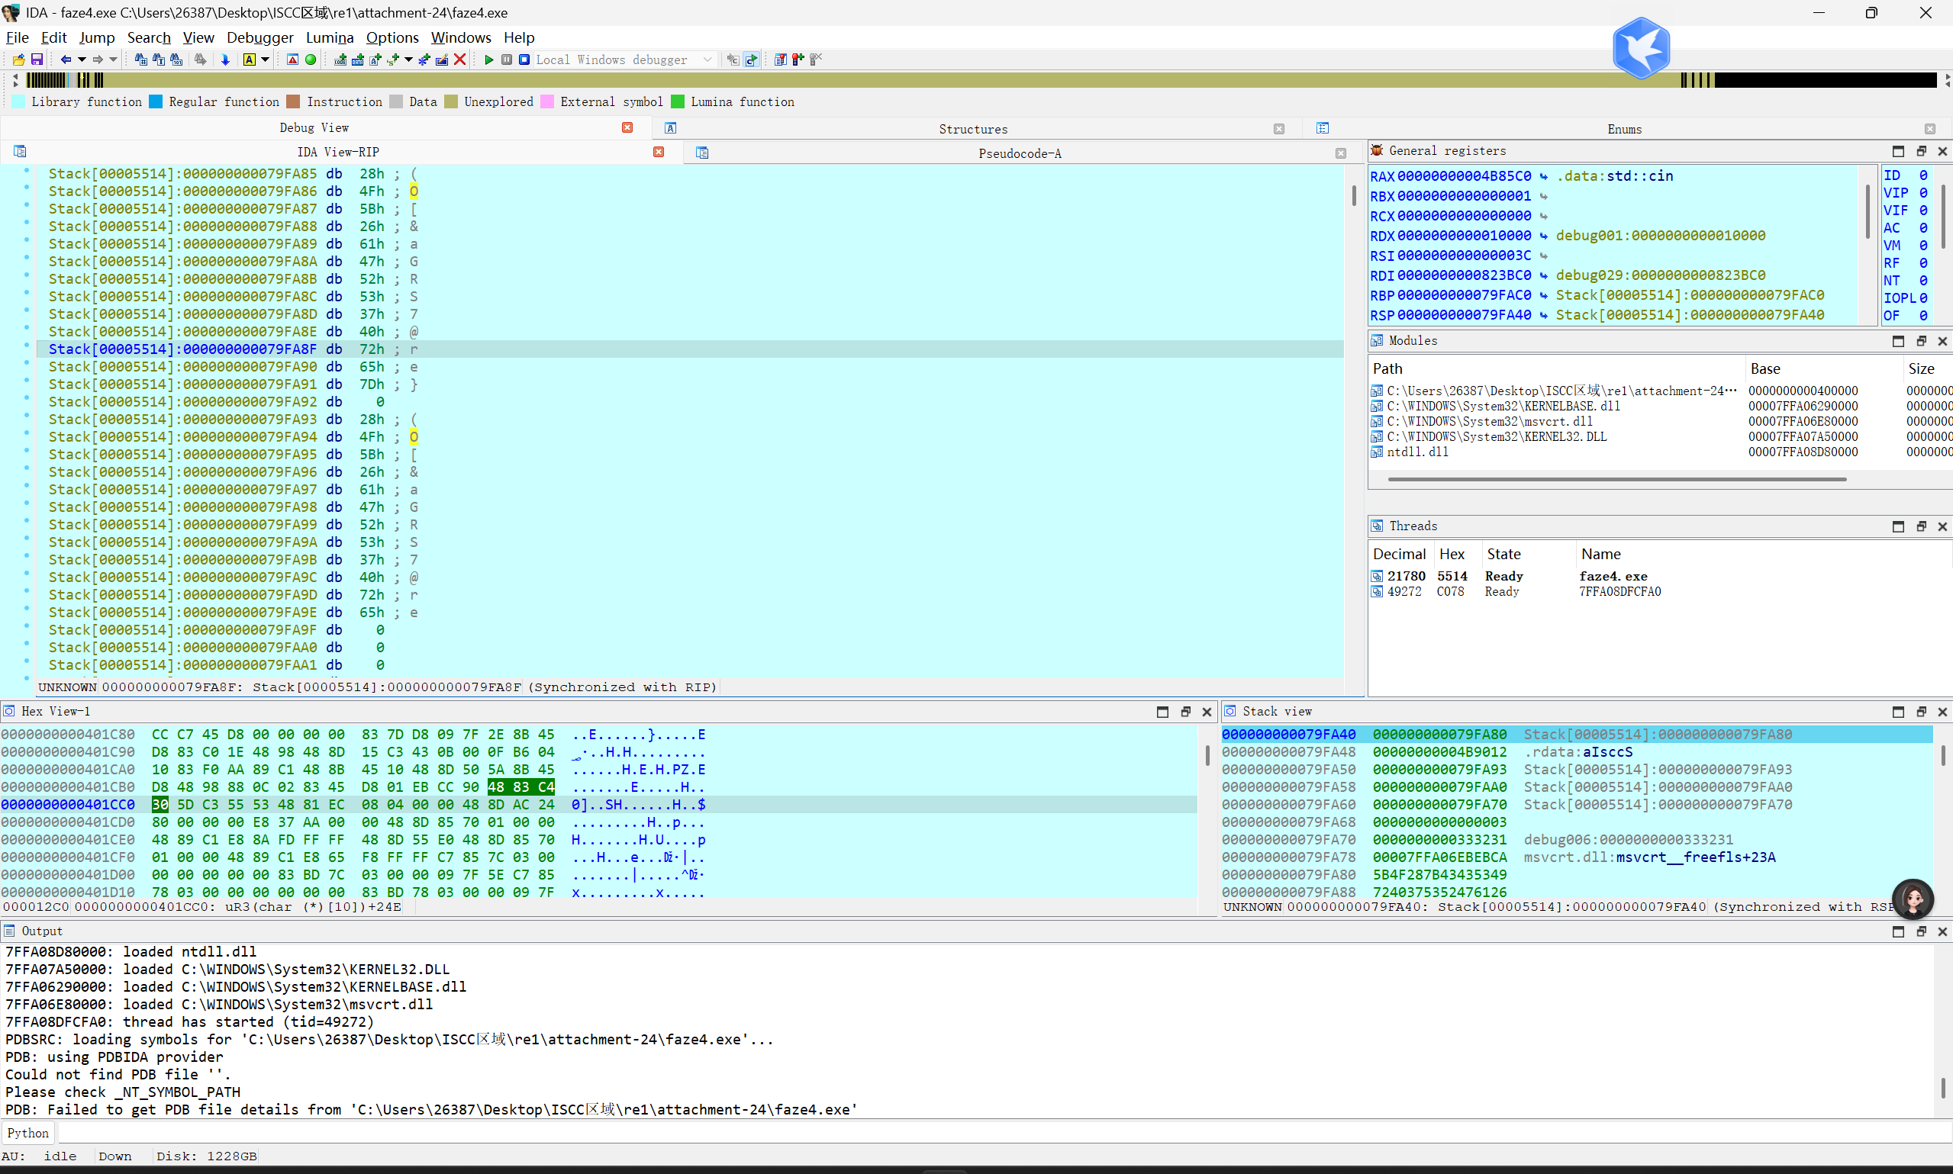Click the Save database icon
Image resolution: width=1953 pixels, height=1174 pixels.
click(x=37, y=60)
